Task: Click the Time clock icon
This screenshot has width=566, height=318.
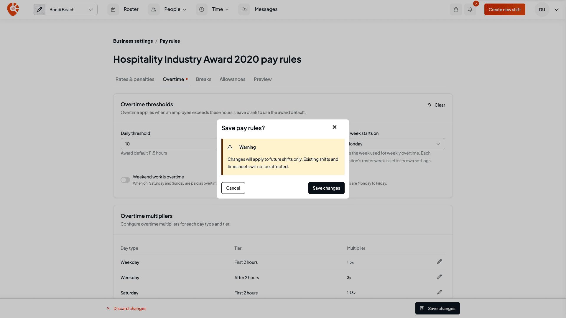Action: click(202, 9)
